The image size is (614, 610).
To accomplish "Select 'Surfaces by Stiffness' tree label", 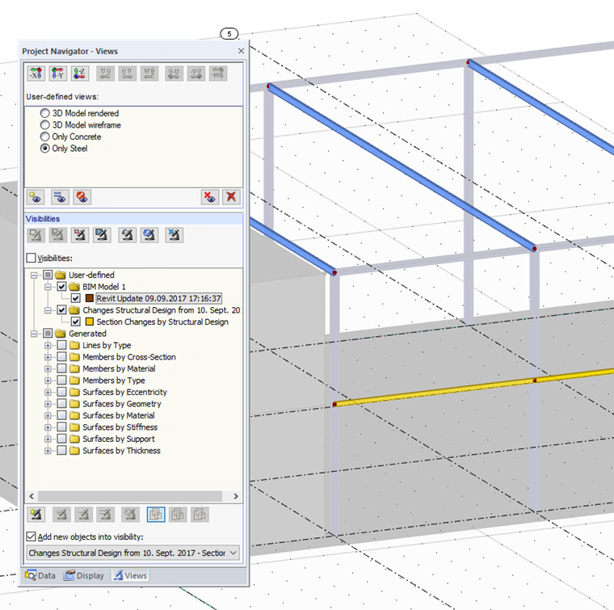I will pyautogui.click(x=120, y=427).
